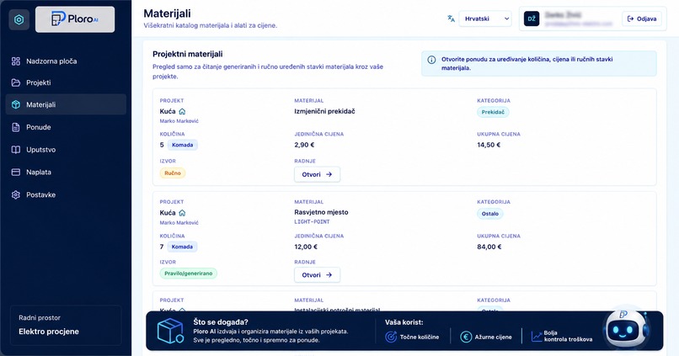679x356 pixels.
Task: Click Marko Marković under the first Kuća project
Action: click(179, 121)
